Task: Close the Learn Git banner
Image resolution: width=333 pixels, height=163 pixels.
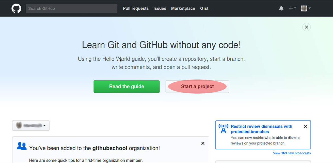Action: (306, 27)
